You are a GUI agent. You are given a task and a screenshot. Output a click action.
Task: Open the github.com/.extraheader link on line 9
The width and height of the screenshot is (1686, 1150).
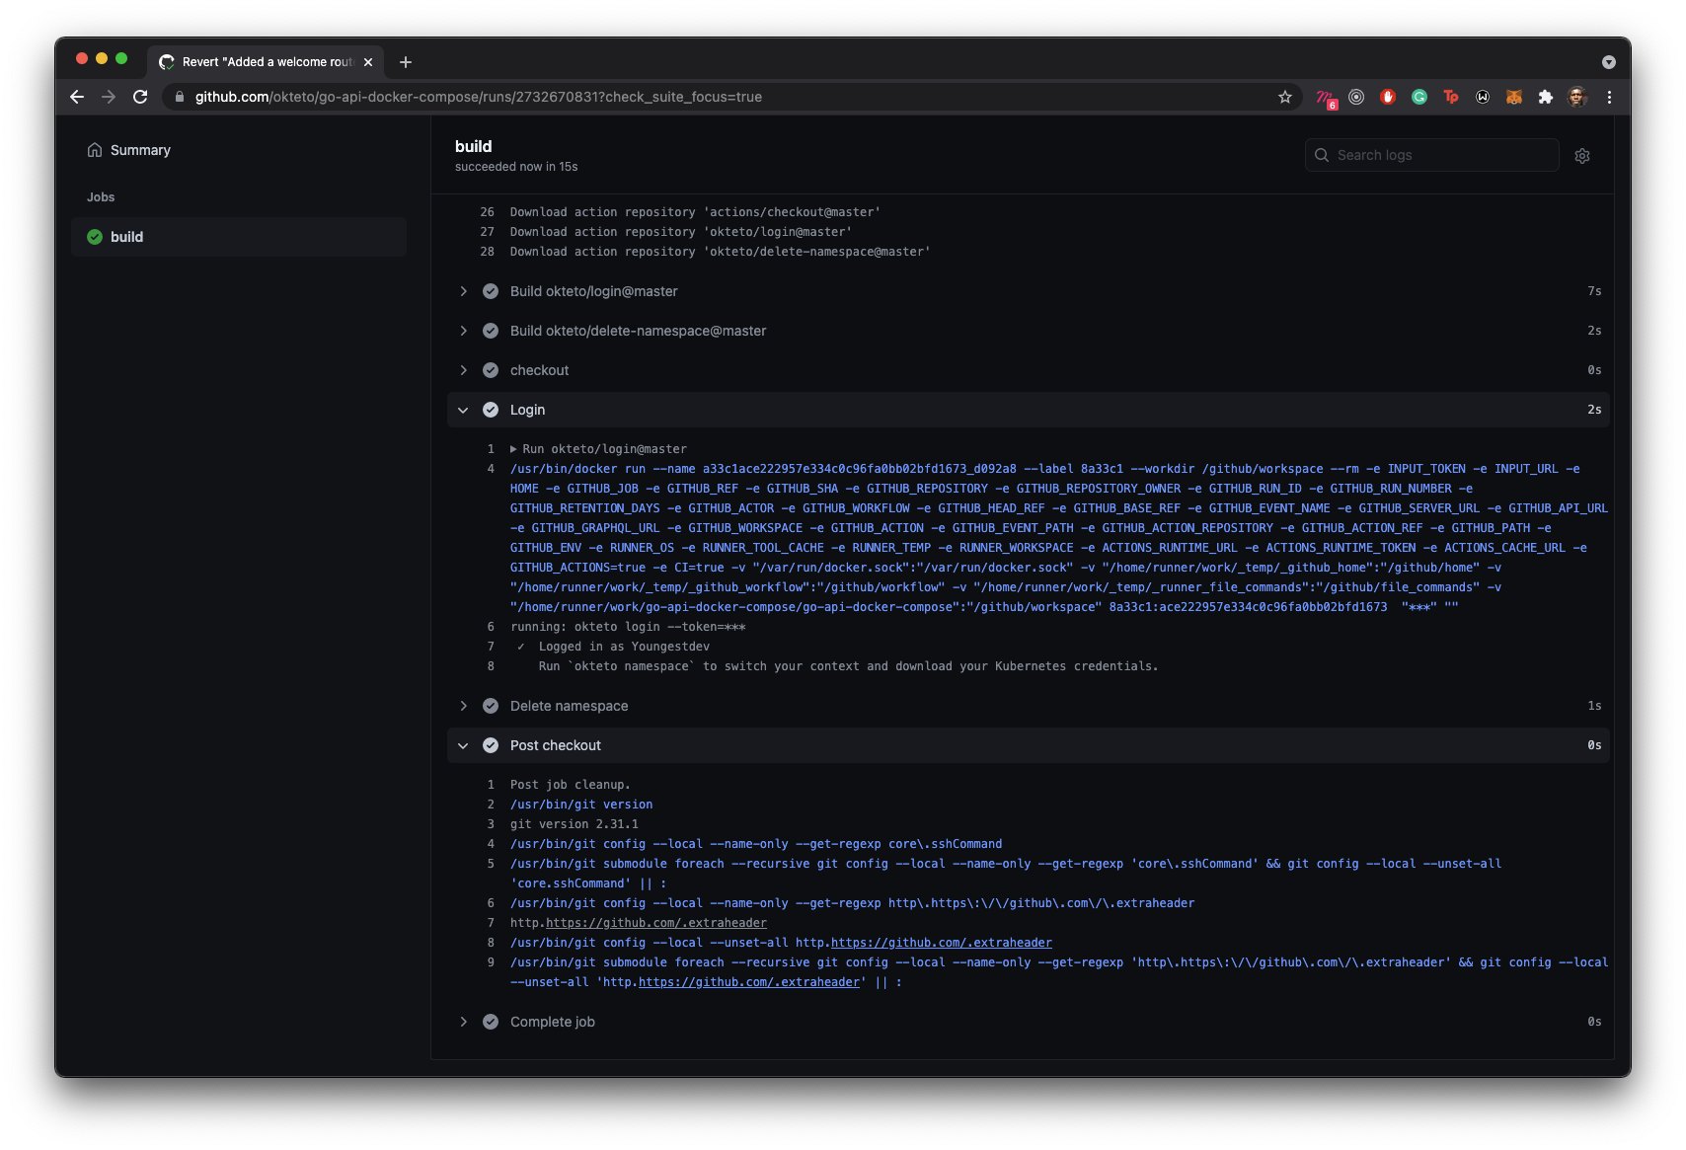[x=749, y=982]
